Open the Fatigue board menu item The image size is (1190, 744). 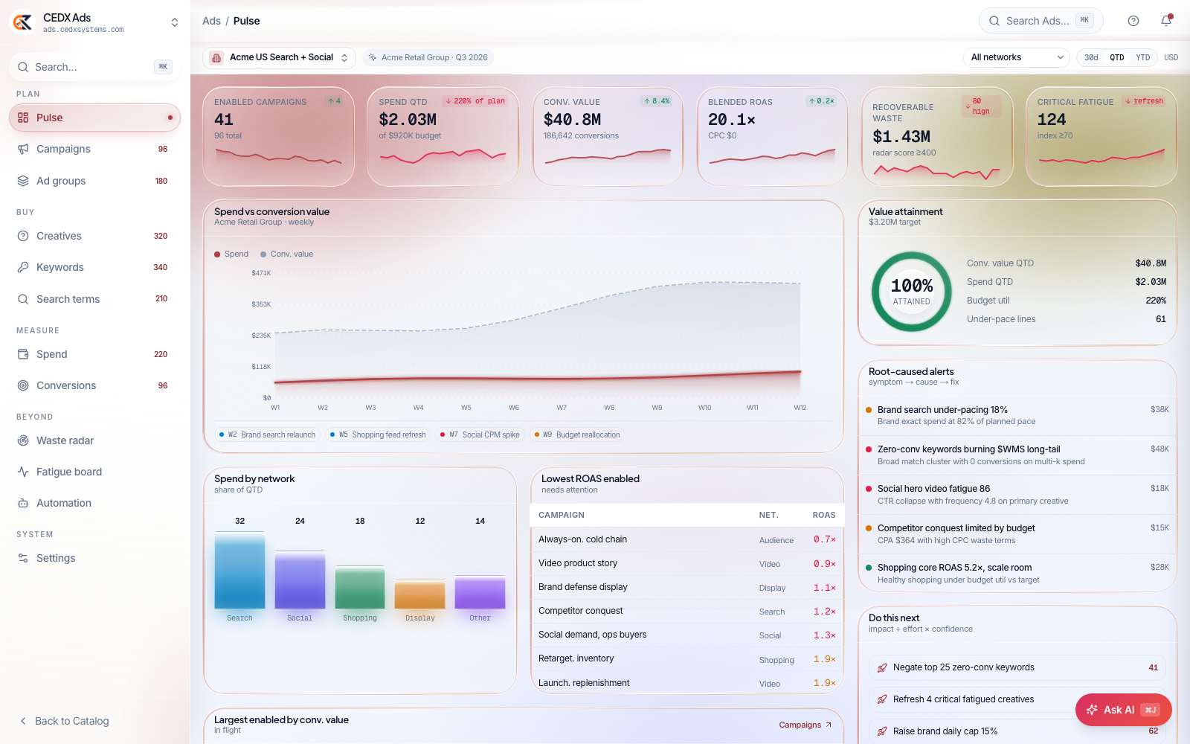coord(94,472)
